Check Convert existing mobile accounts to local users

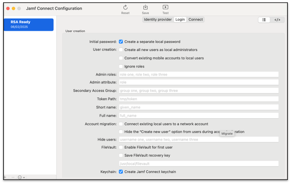121,58
